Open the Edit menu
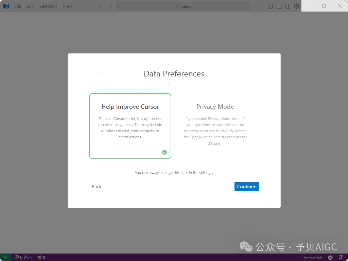Viewport: 348px width, 261px height. [x=30, y=6]
